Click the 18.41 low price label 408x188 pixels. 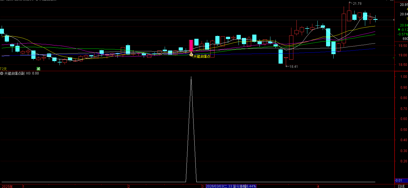pyautogui.click(x=293, y=66)
